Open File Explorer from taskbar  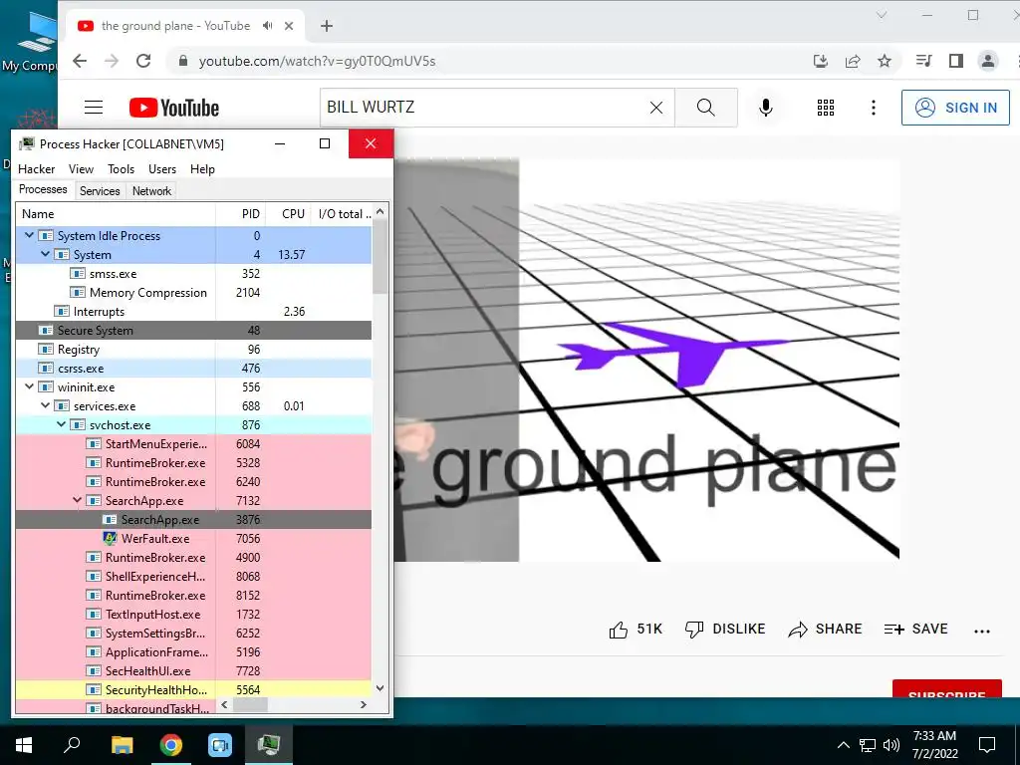(122, 745)
